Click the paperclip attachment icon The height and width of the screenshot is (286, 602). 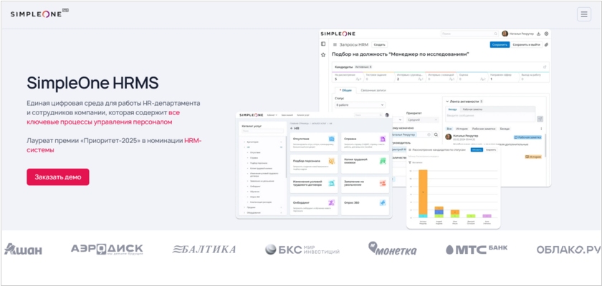(546, 45)
